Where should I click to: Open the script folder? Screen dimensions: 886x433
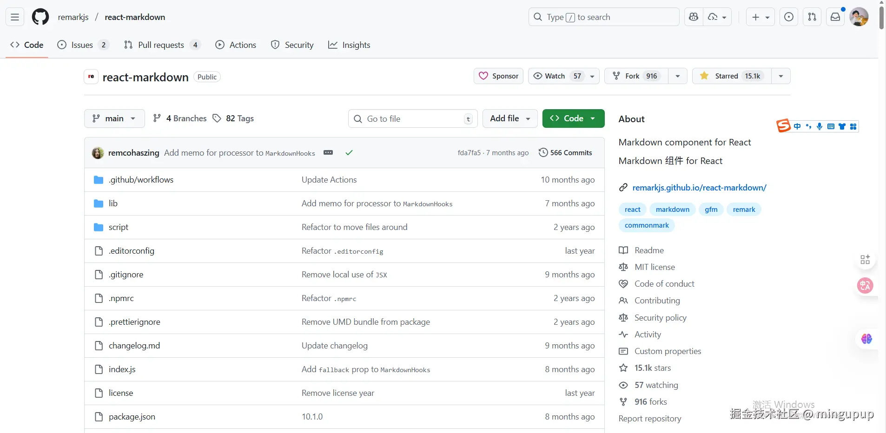119,227
